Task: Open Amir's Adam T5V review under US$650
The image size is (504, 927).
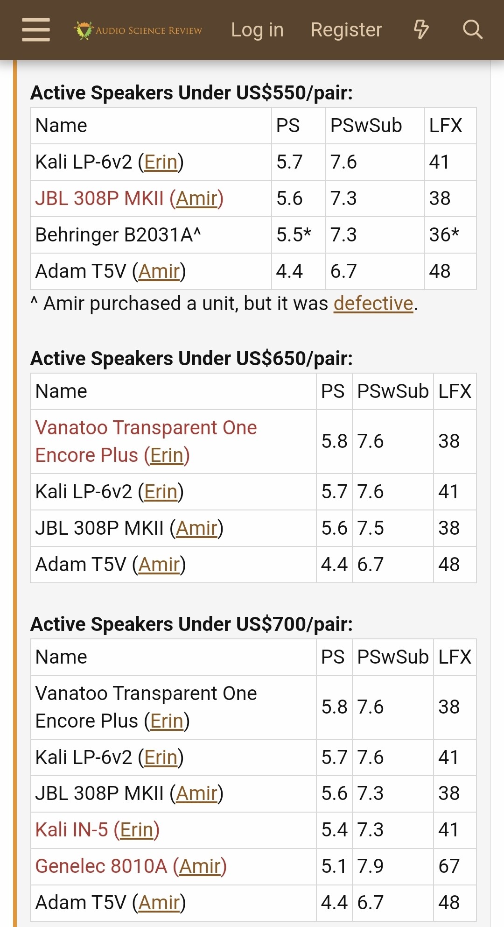Action: [159, 565]
